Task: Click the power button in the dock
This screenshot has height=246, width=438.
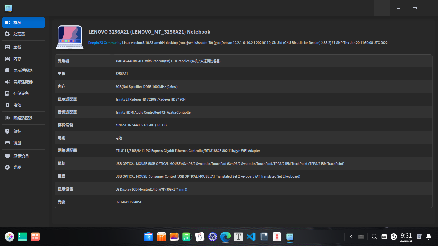Action: coord(394,237)
